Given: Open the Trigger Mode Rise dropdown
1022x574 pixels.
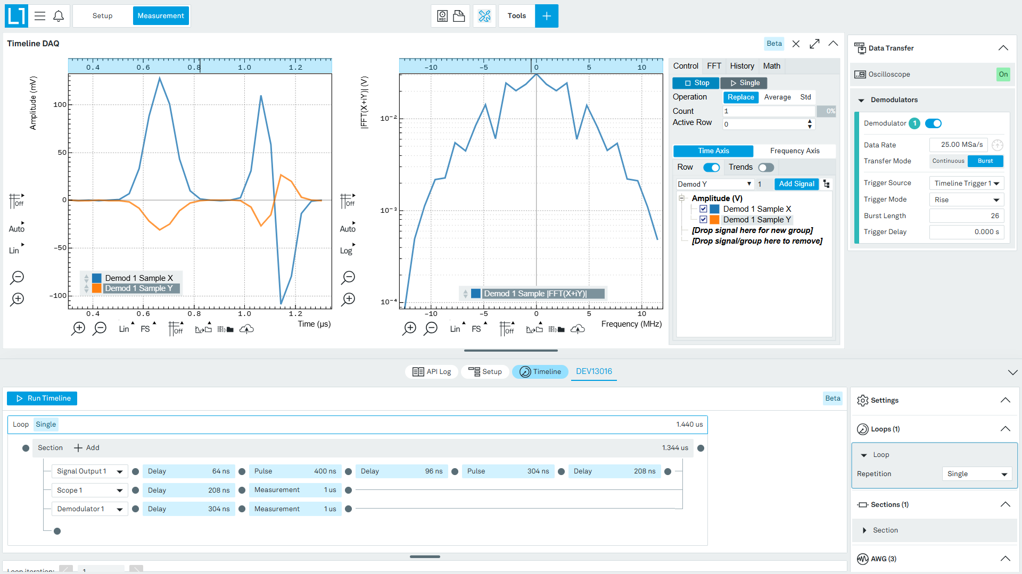Looking at the screenshot, I should 966,200.
